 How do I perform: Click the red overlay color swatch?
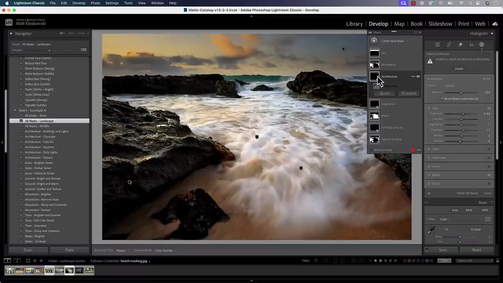(413, 150)
